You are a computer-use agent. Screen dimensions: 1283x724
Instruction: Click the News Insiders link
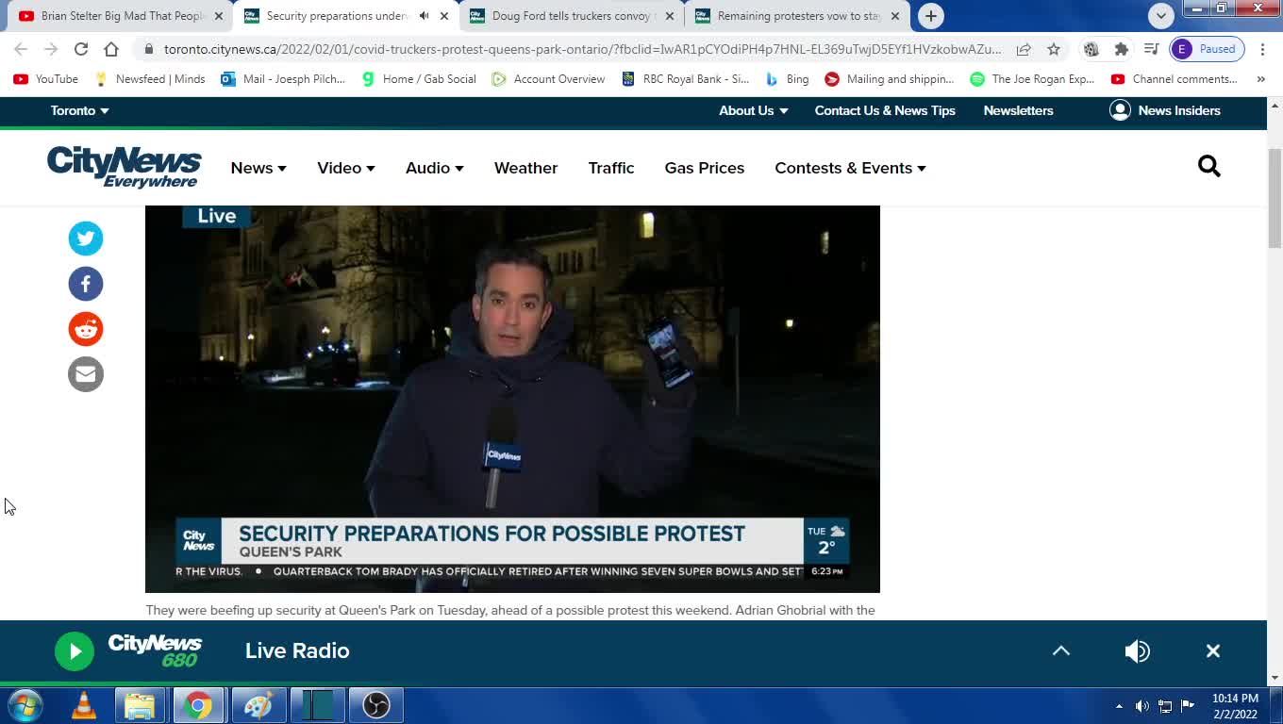pos(1179,110)
